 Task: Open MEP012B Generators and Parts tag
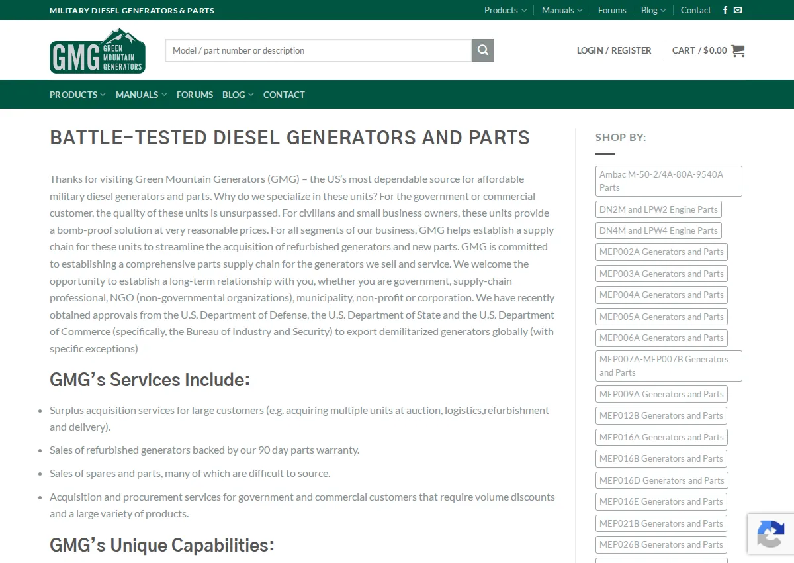661,415
